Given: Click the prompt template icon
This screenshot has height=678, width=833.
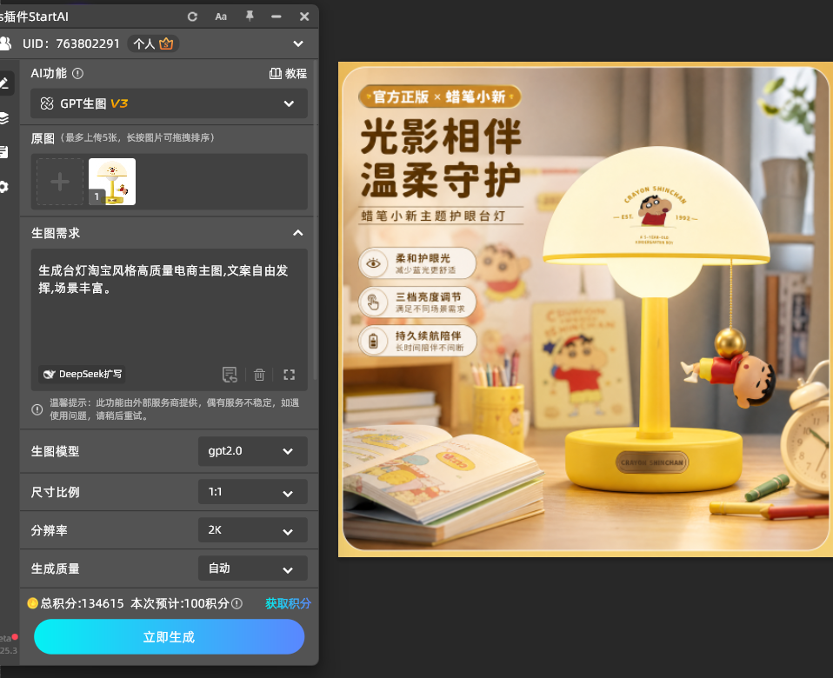Looking at the screenshot, I should [230, 375].
